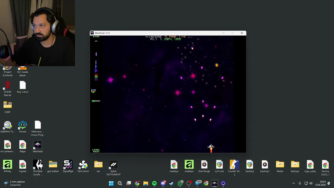
Task: Select the madalya file with Chrome icon
Action: click(174, 166)
